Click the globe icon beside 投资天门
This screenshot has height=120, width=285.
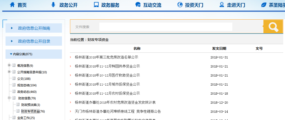point(180,5)
